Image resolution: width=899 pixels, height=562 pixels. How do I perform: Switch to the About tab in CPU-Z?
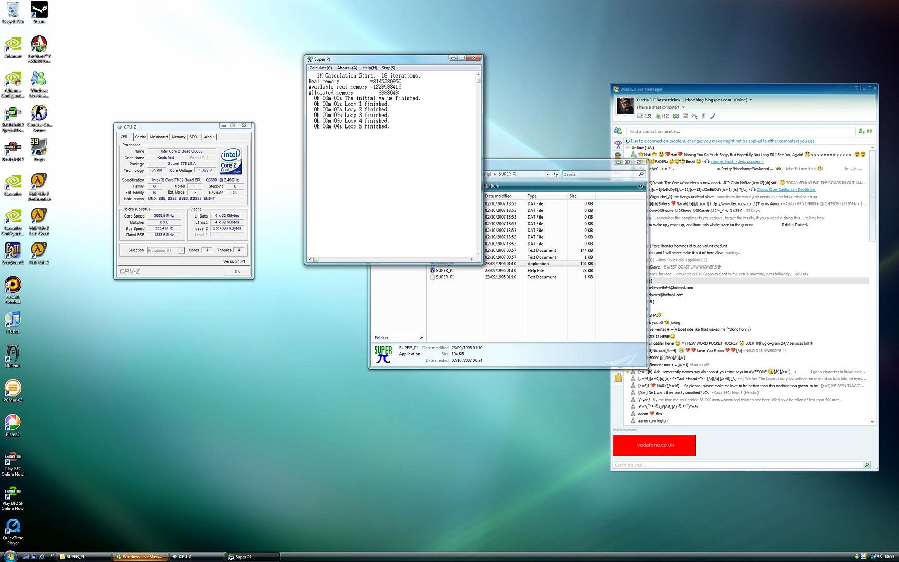[209, 137]
